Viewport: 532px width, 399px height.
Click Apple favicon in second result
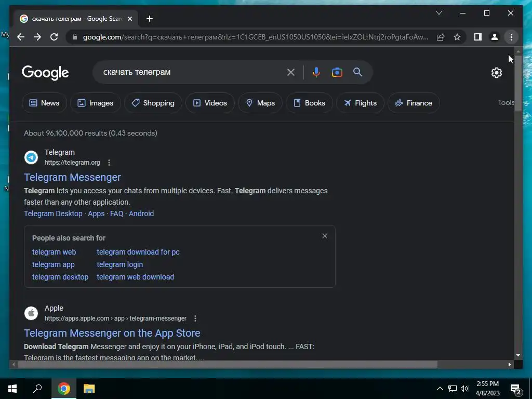(x=31, y=313)
